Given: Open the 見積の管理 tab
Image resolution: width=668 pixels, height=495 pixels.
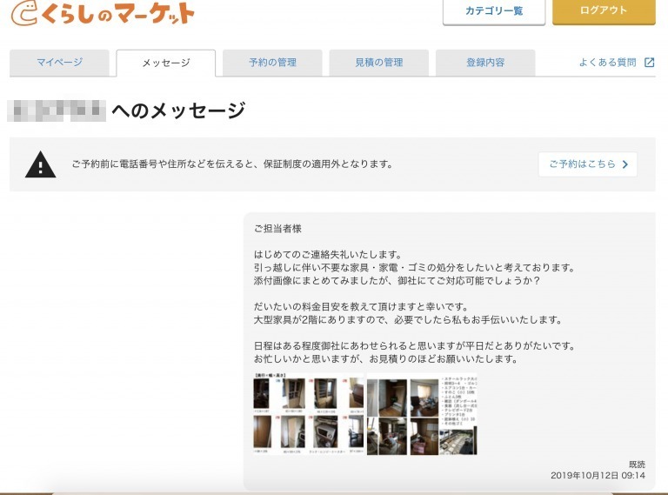Looking at the screenshot, I should point(378,63).
